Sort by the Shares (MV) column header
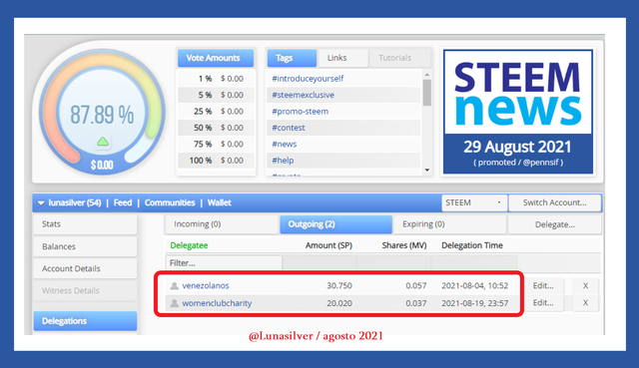Viewport: 639px width, 368px height. pos(403,245)
